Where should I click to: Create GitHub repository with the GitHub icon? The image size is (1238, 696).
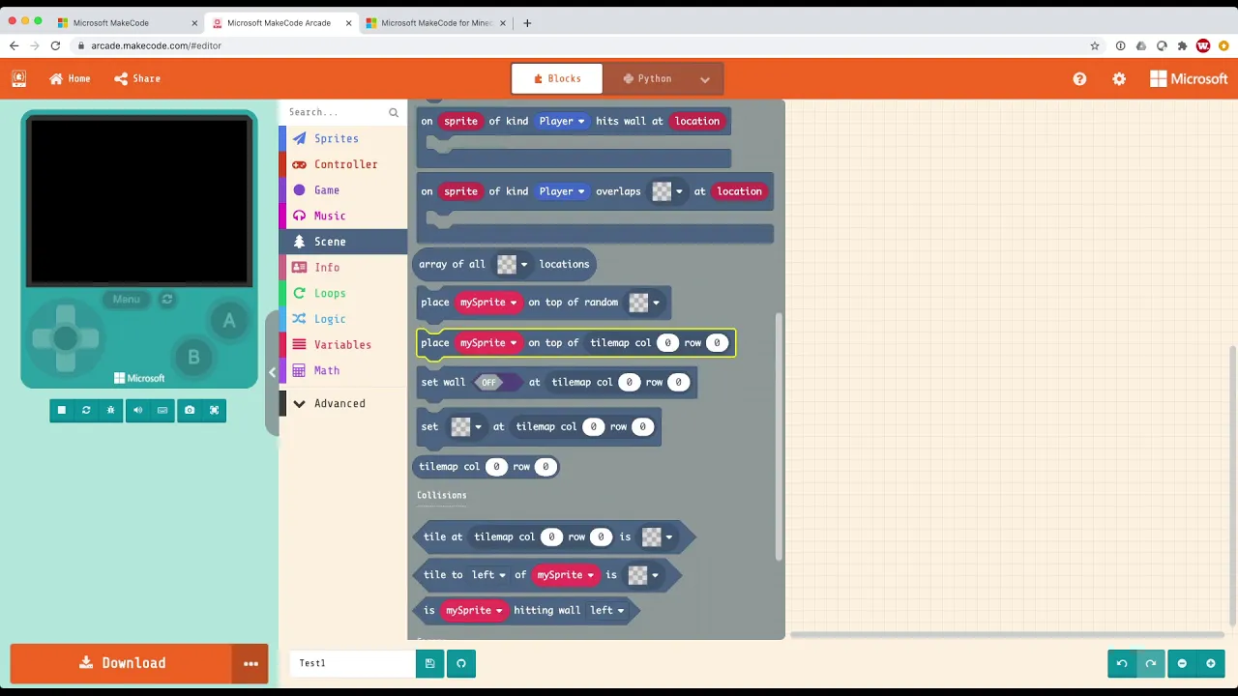tap(461, 663)
